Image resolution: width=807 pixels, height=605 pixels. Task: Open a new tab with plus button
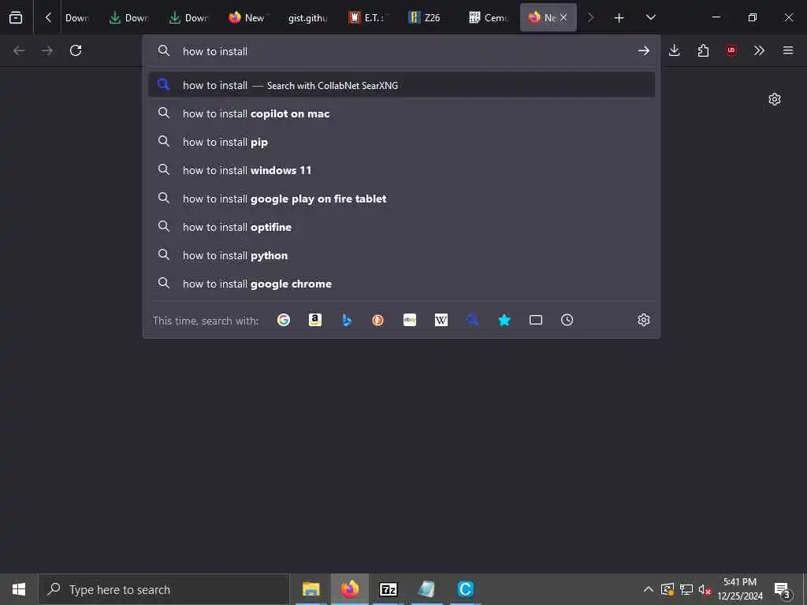[x=619, y=18]
